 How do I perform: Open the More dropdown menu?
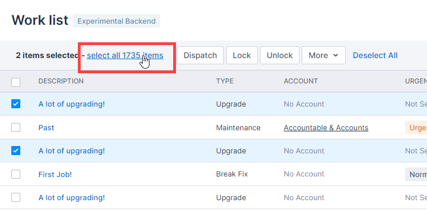(324, 55)
